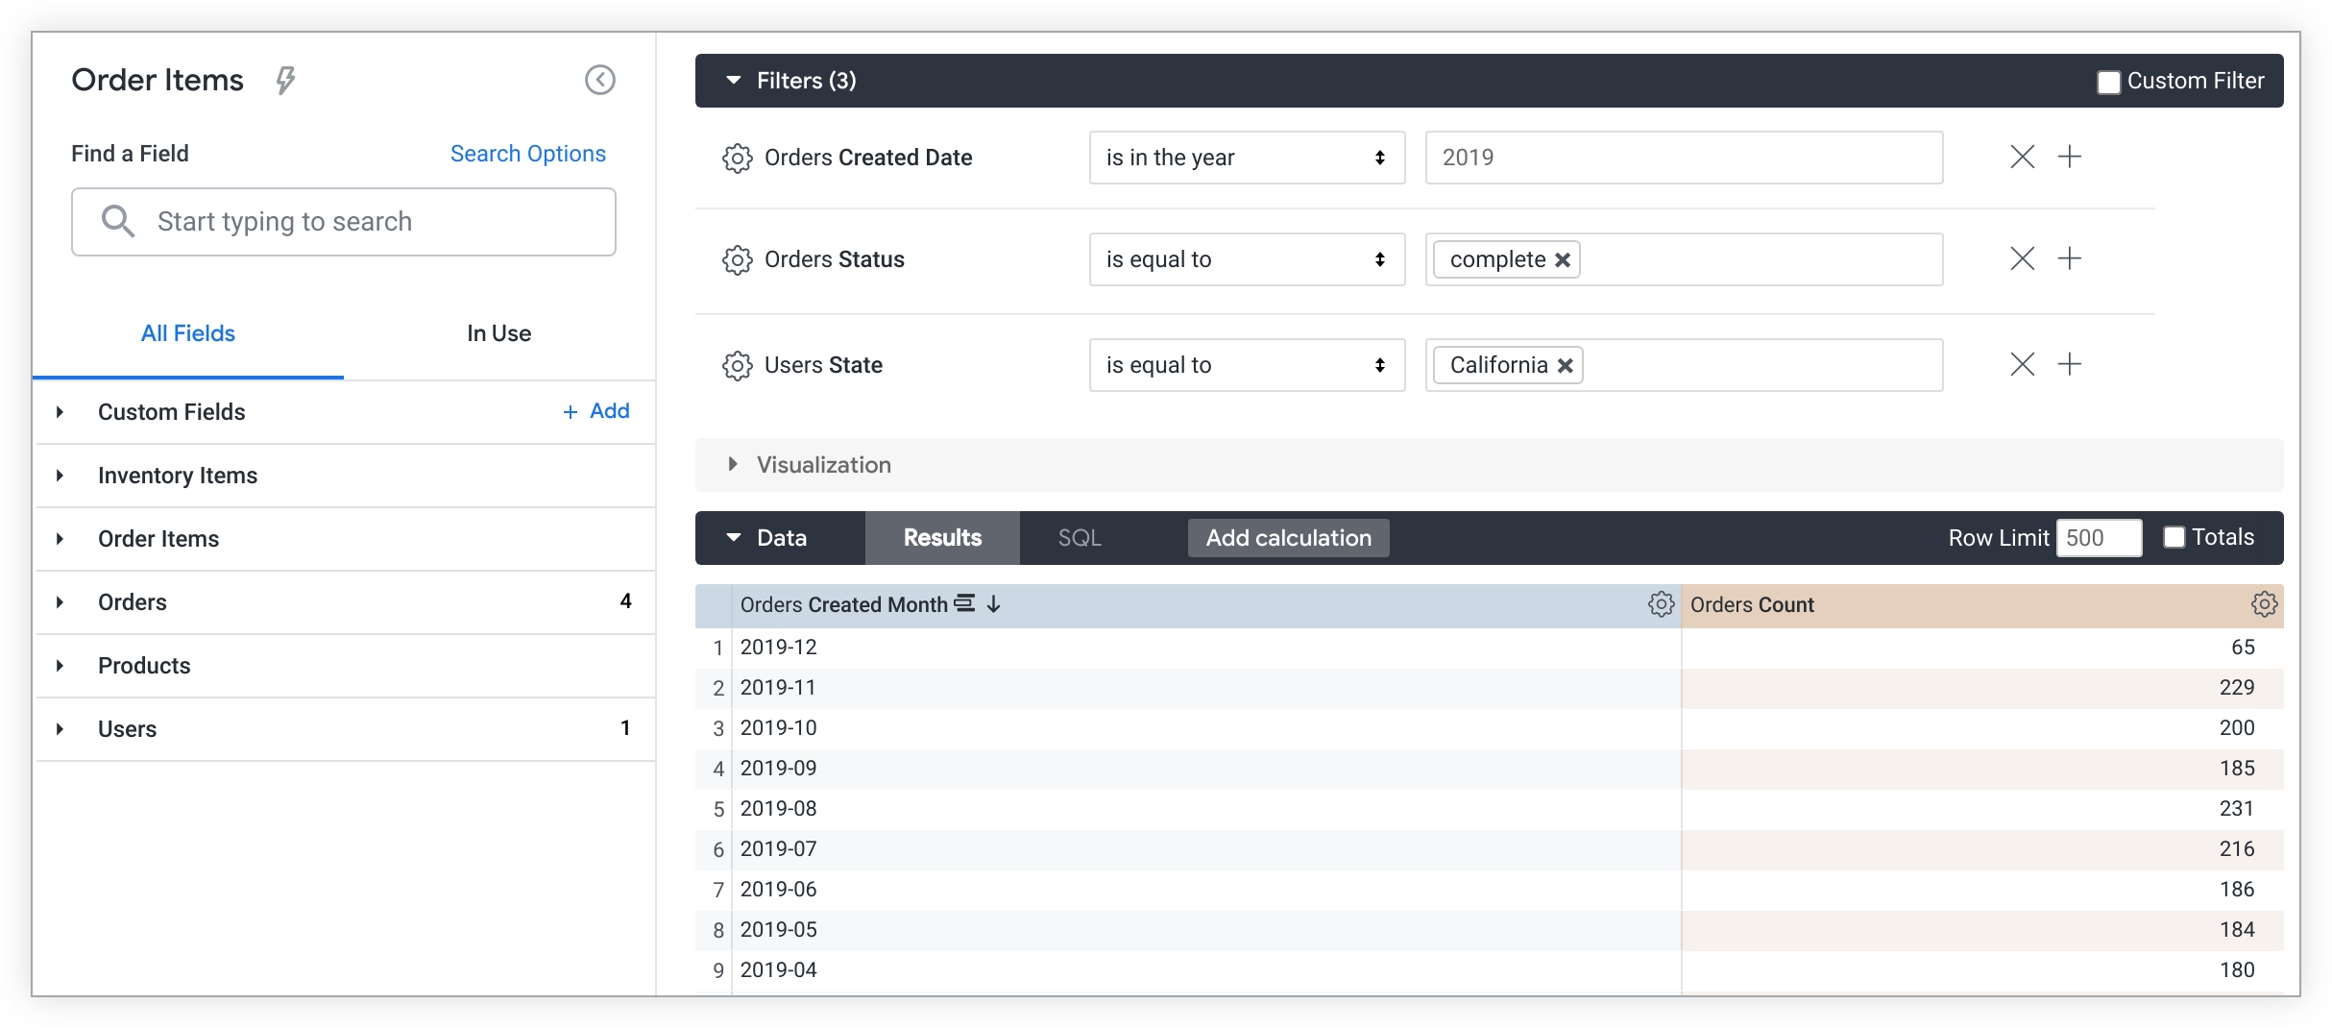Expand the Inventory Items field group
The image size is (2332, 1028).
coord(61,476)
